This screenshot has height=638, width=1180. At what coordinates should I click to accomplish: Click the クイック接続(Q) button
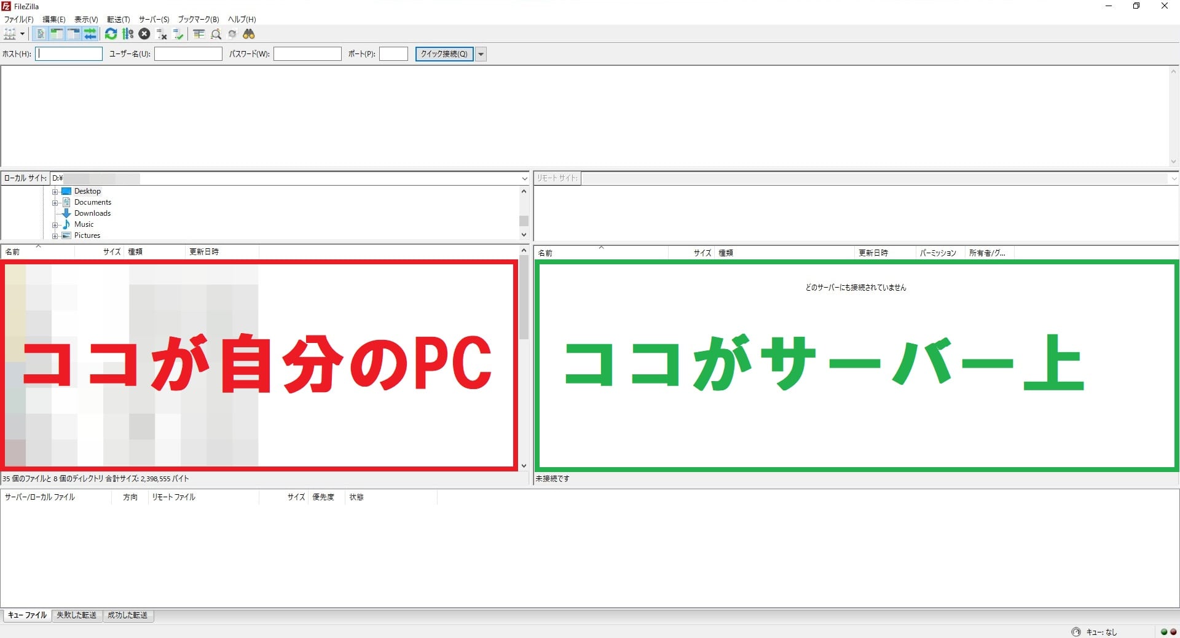click(444, 54)
